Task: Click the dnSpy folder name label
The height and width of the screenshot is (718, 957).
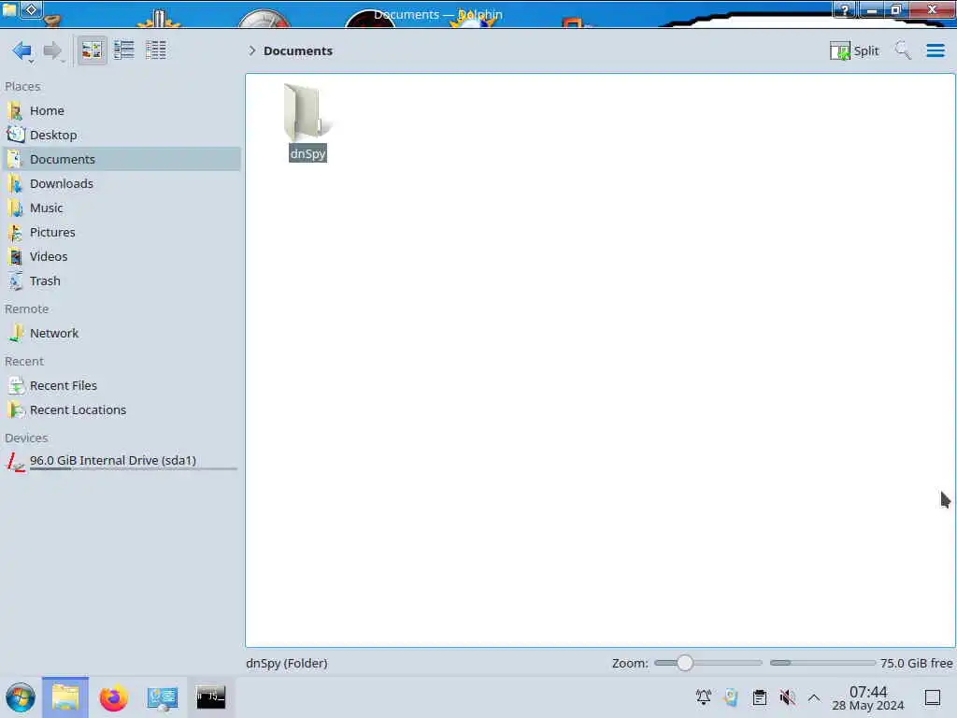Action: click(307, 153)
